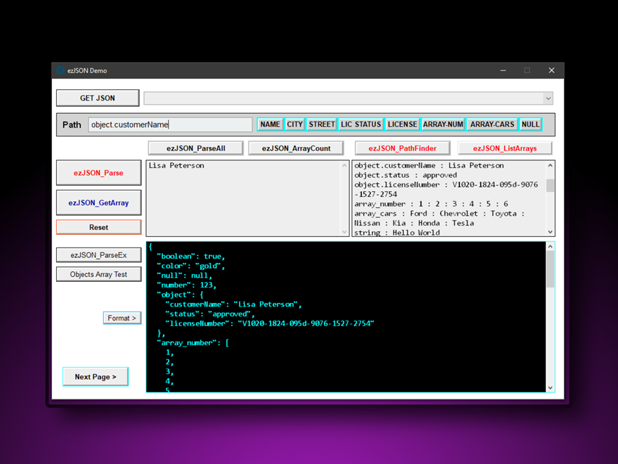Screen dimensions: 618x464
Task: Choose the ARRAY-NUM path preset
Action: [443, 124]
